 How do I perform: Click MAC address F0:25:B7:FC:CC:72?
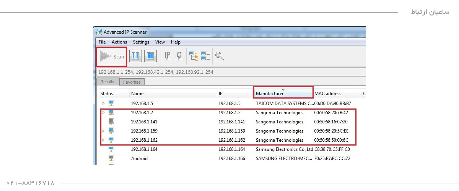tap(332, 159)
